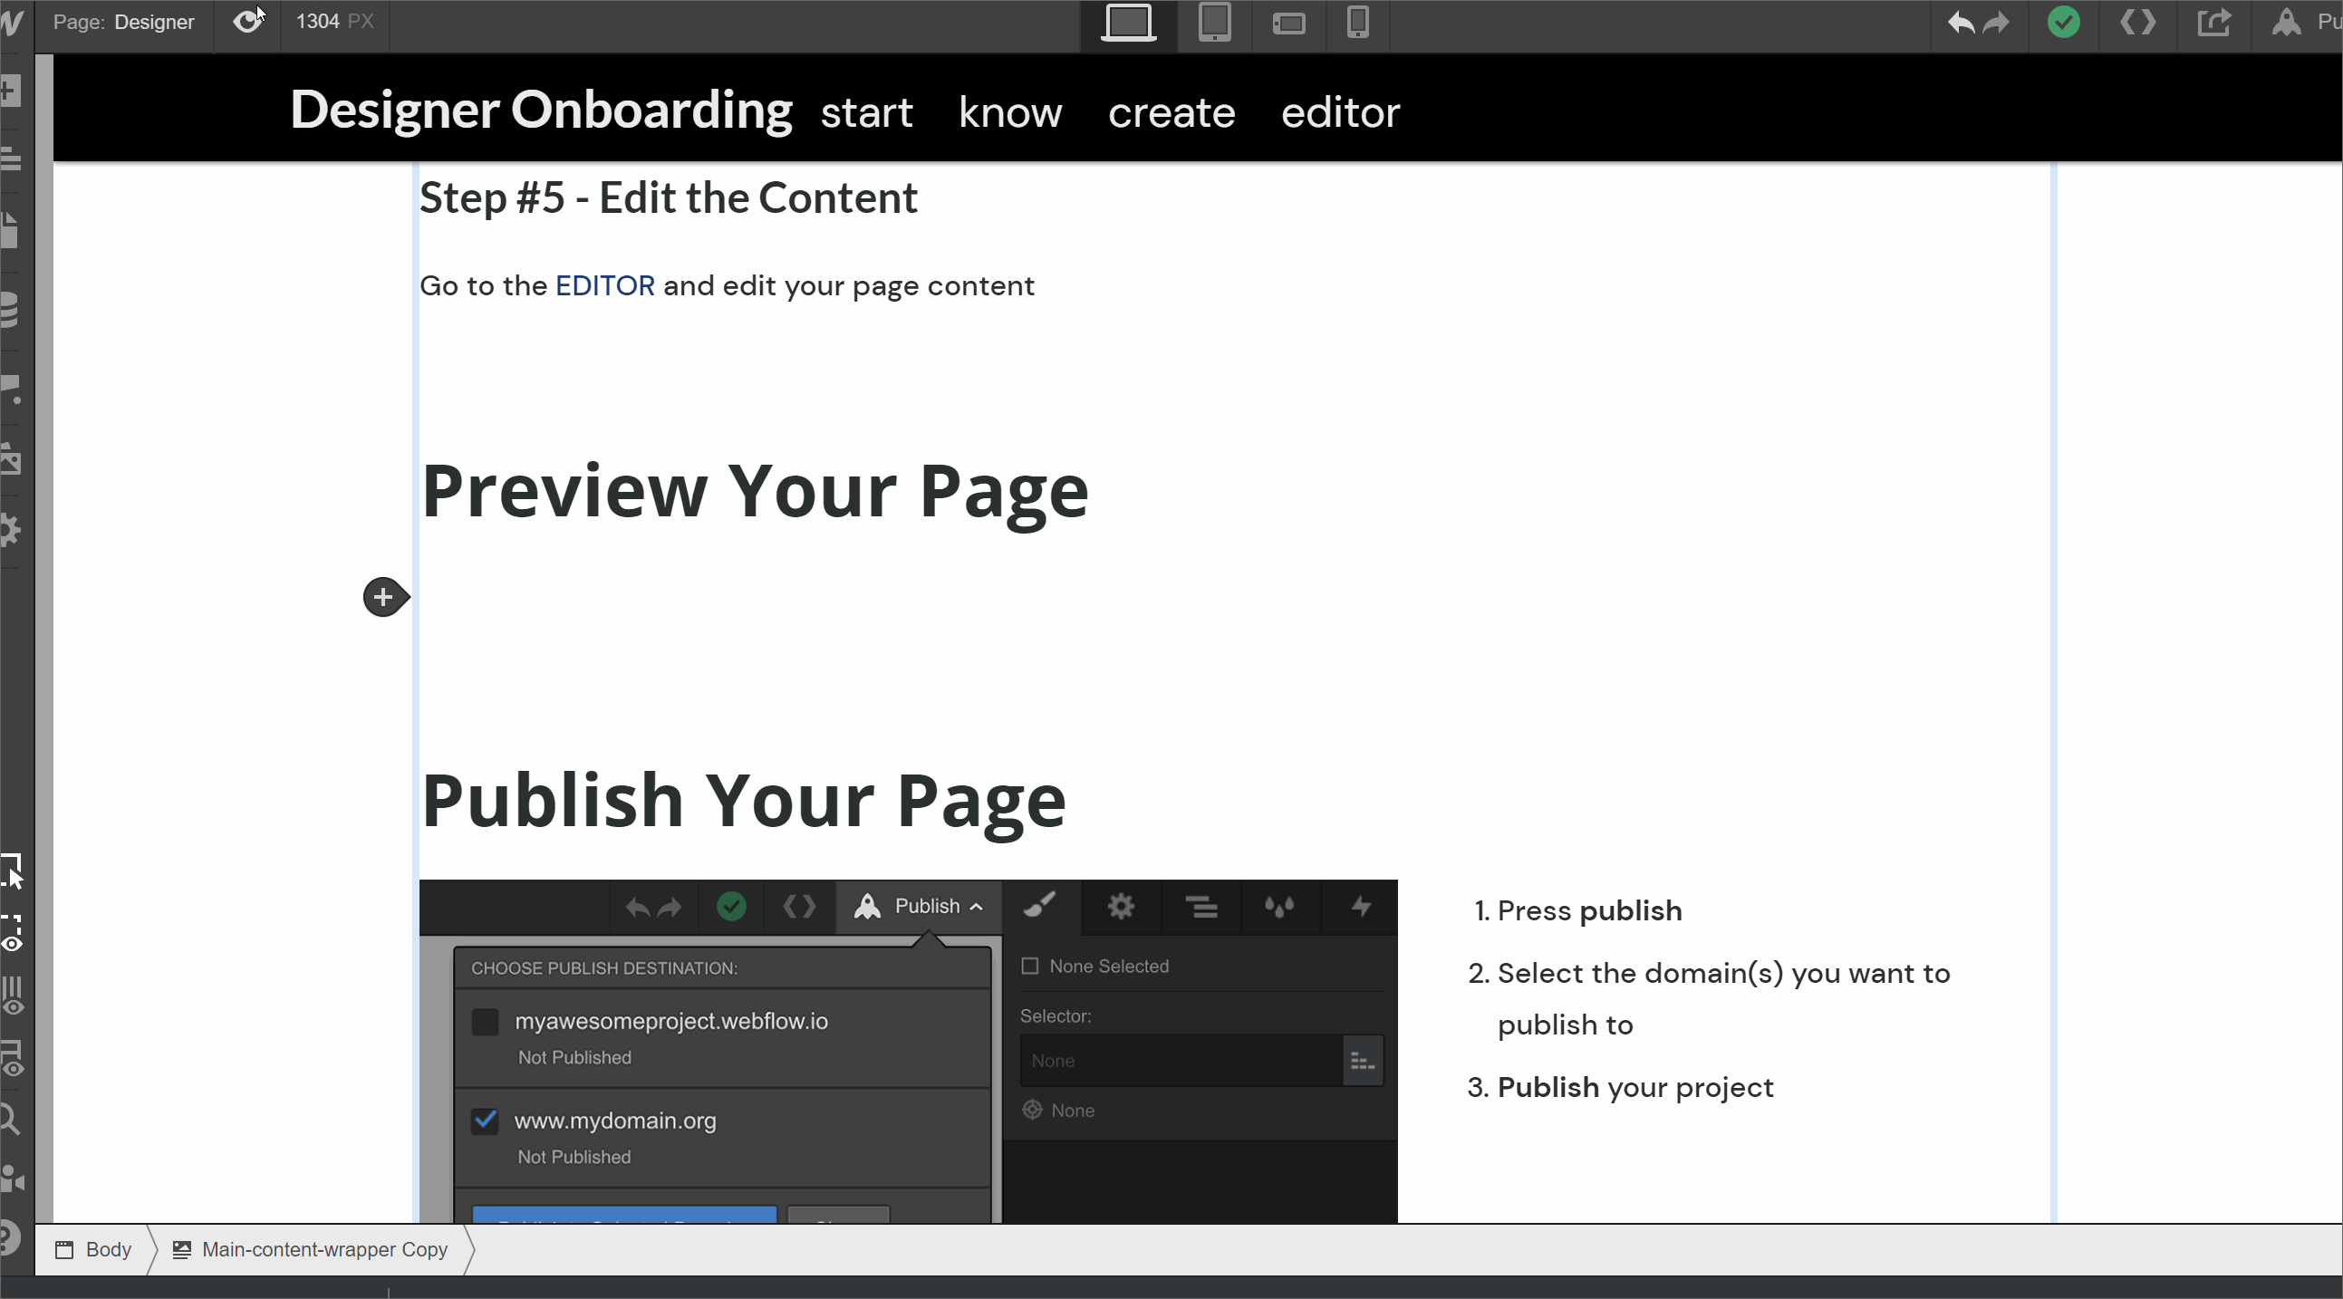Screen dimensions: 2343x1299
Task: Select Body in the breadcrumb bar
Action: pos(94,1250)
